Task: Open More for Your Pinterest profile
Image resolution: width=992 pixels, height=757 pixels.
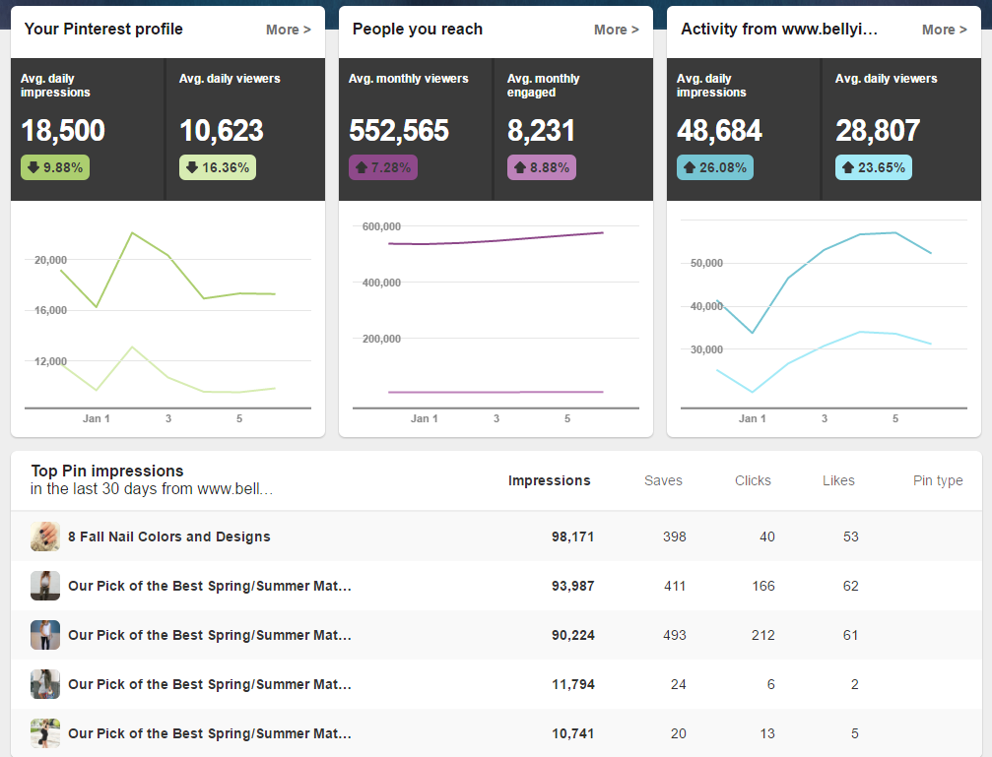Action: 288,30
